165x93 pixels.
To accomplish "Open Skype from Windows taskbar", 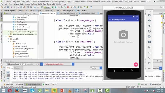I will (32, 91).
